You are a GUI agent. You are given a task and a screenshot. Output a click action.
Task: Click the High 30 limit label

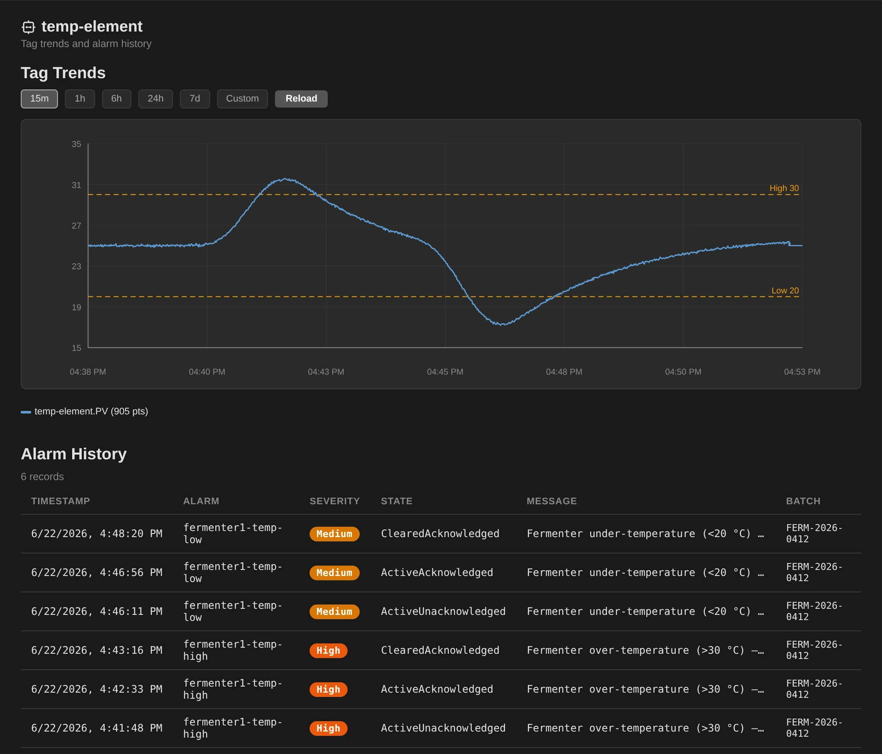(784, 188)
